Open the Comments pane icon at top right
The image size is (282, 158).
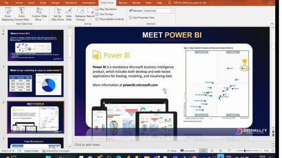coord(270,3)
